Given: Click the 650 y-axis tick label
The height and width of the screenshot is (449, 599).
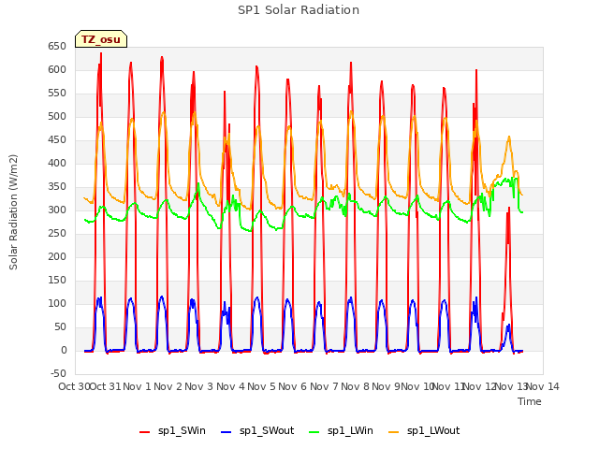Looking at the screenshot, I should click(x=57, y=46).
